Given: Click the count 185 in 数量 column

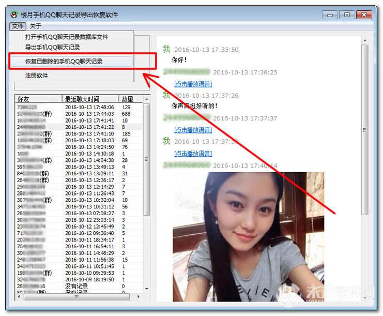Looking at the screenshot, I should [x=126, y=133].
